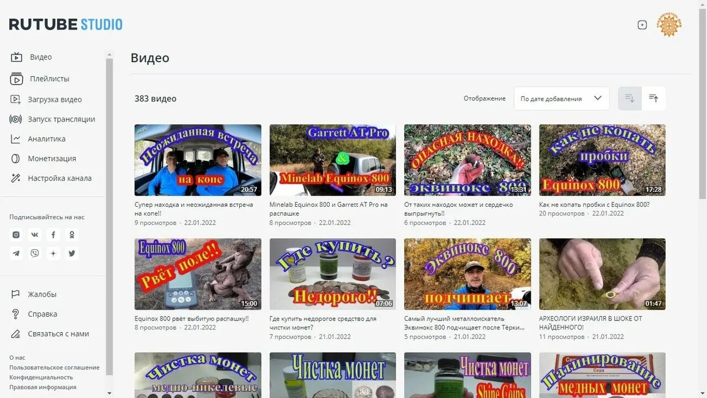Screen dimensions: 707x398
Task: Open title От таких находок может и сердечко
Action: coord(458,209)
